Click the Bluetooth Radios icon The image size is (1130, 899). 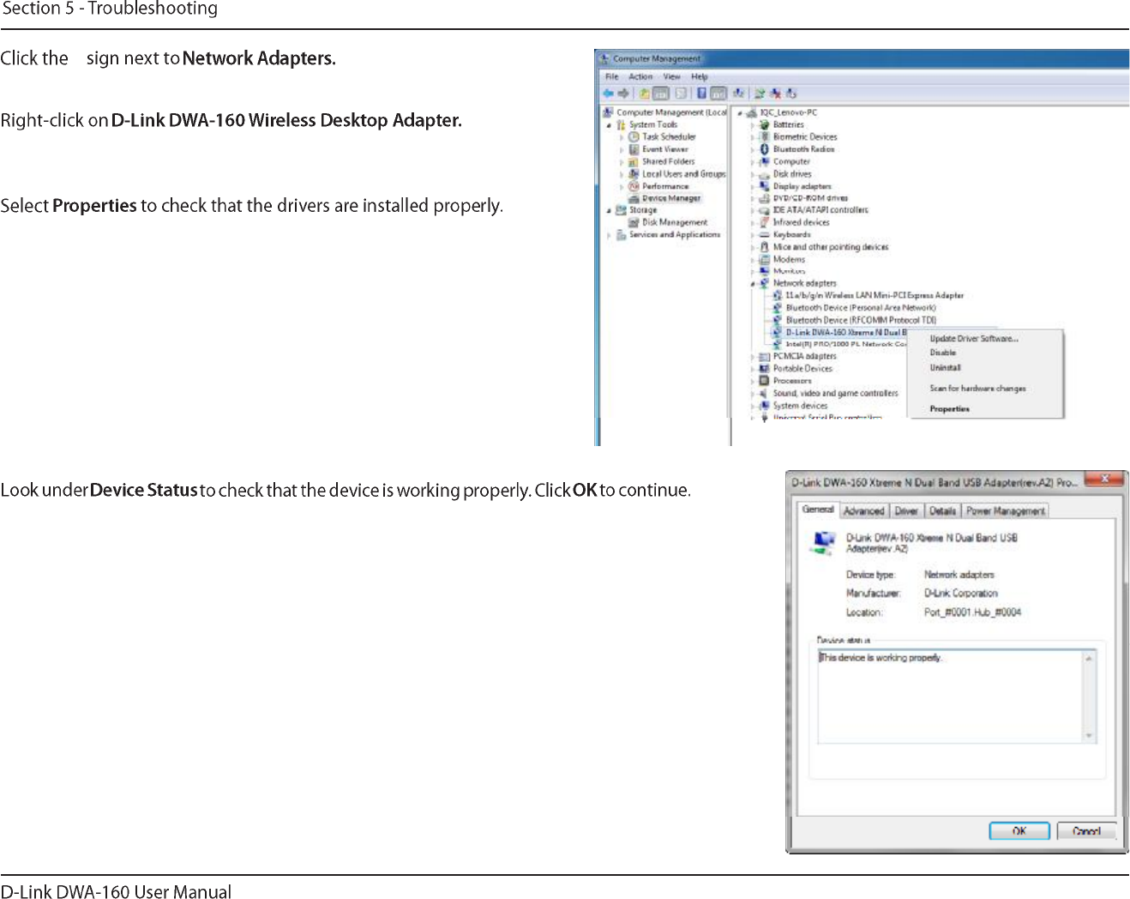tap(765, 148)
